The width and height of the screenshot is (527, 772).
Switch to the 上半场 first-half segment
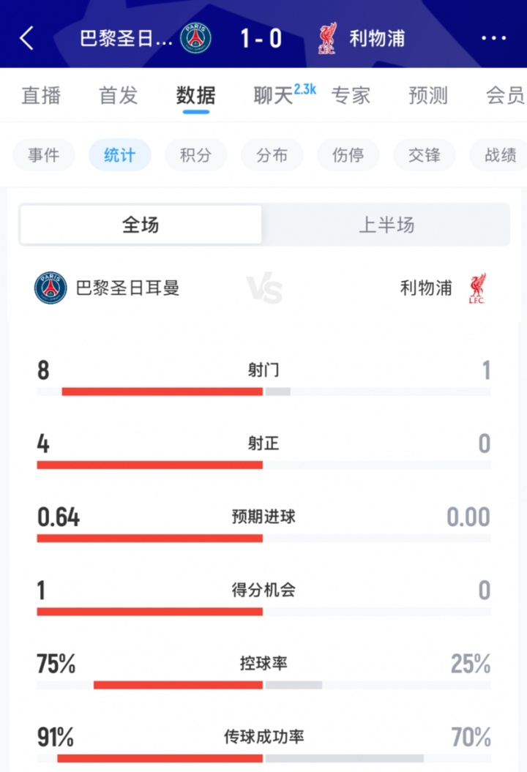tap(386, 225)
